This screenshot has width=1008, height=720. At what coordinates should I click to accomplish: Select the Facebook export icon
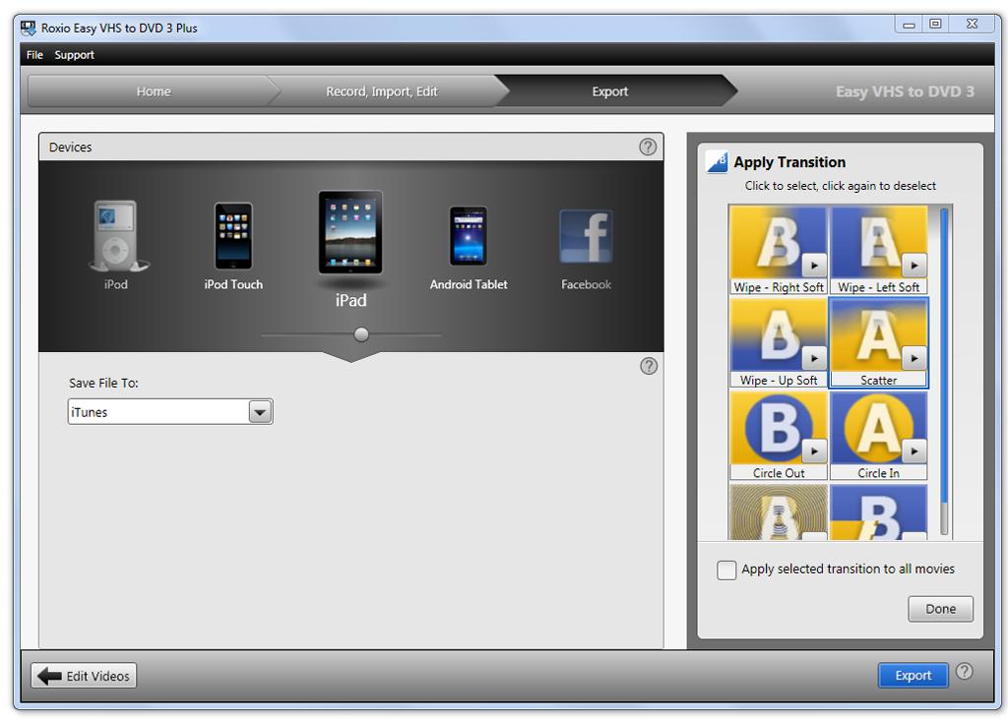click(x=586, y=237)
